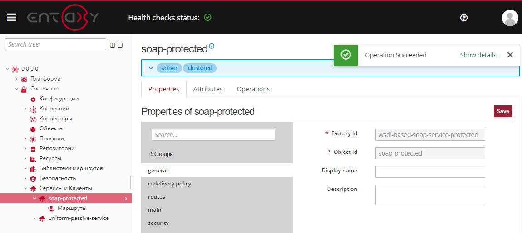
Task: Click the 0.0.0.0 root node icon
Action: coord(15,69)
